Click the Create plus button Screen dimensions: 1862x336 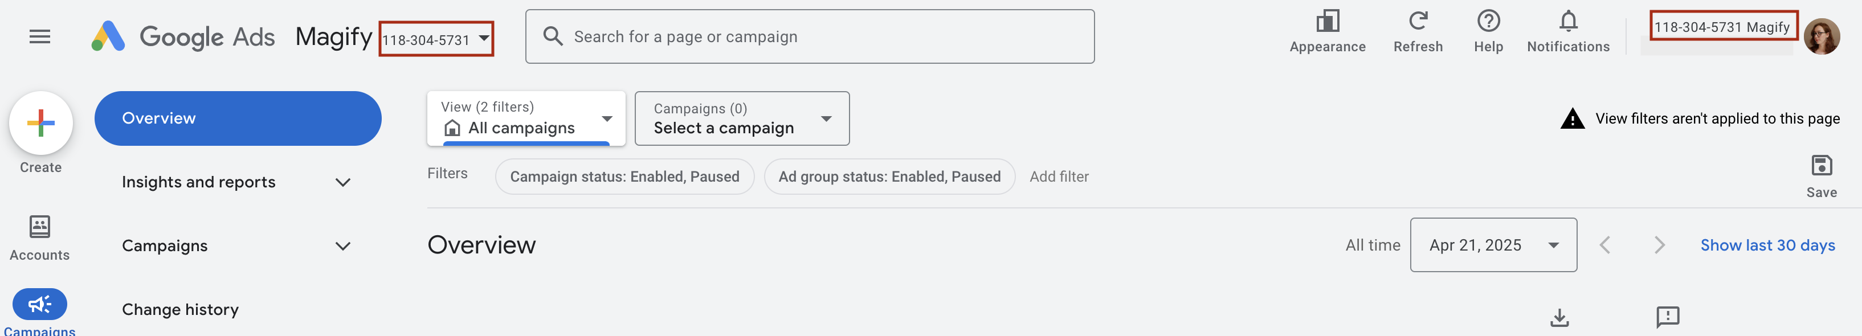coord(41,123)
